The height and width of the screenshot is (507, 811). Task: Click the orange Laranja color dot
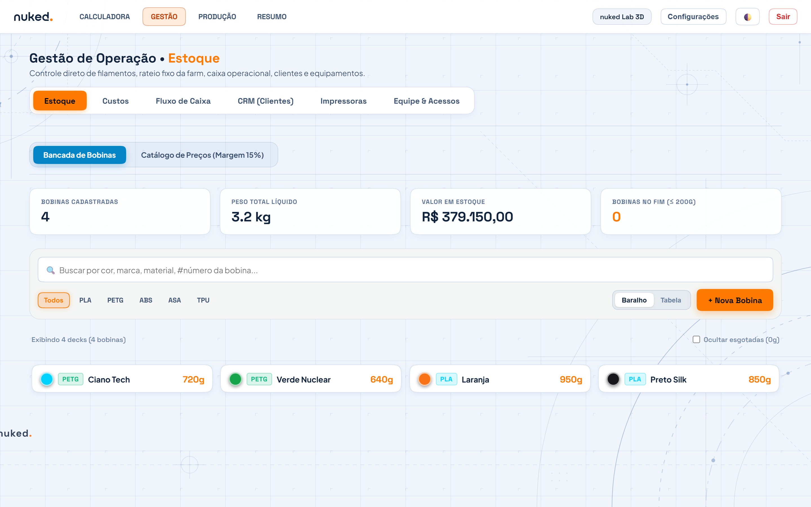425,379
